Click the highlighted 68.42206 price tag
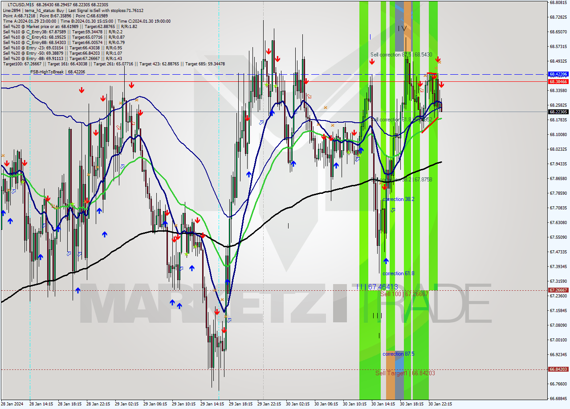570x409 pixels. [558, 74]
